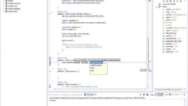Click the error marker beside view.update line
The width and height of the screenshot is (188, 106).
pyautogui.click(x=50, y=62)
